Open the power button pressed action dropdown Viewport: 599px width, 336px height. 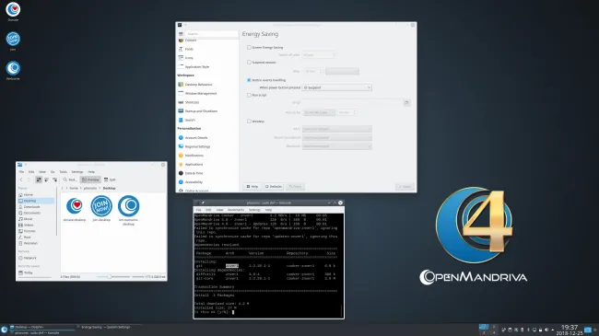point(337,87)
